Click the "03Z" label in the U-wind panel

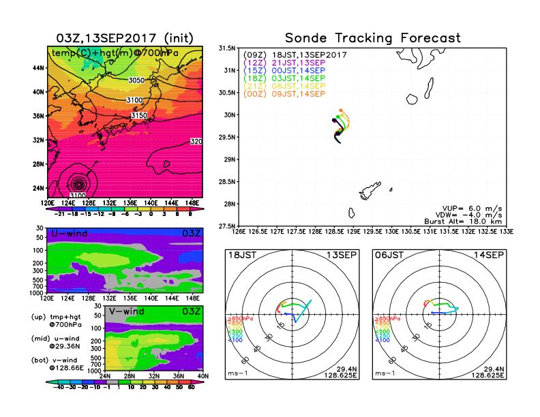192,234
